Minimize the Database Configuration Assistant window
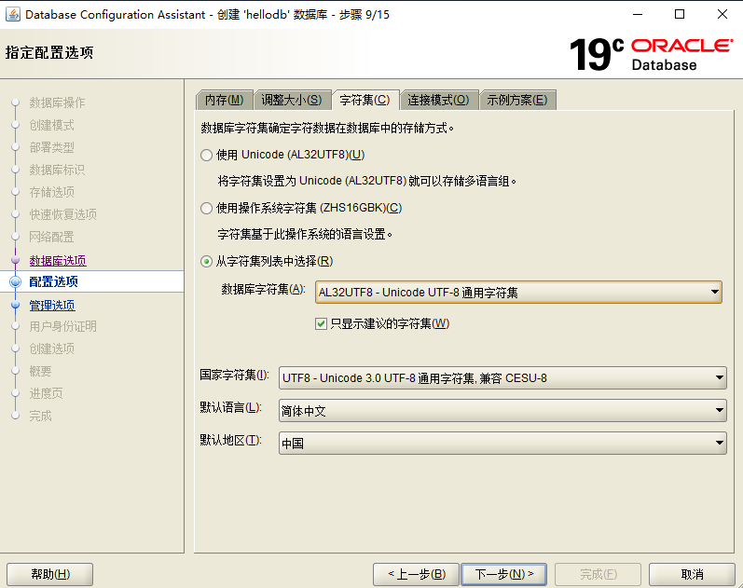743x588 pixels. (638, 14)
